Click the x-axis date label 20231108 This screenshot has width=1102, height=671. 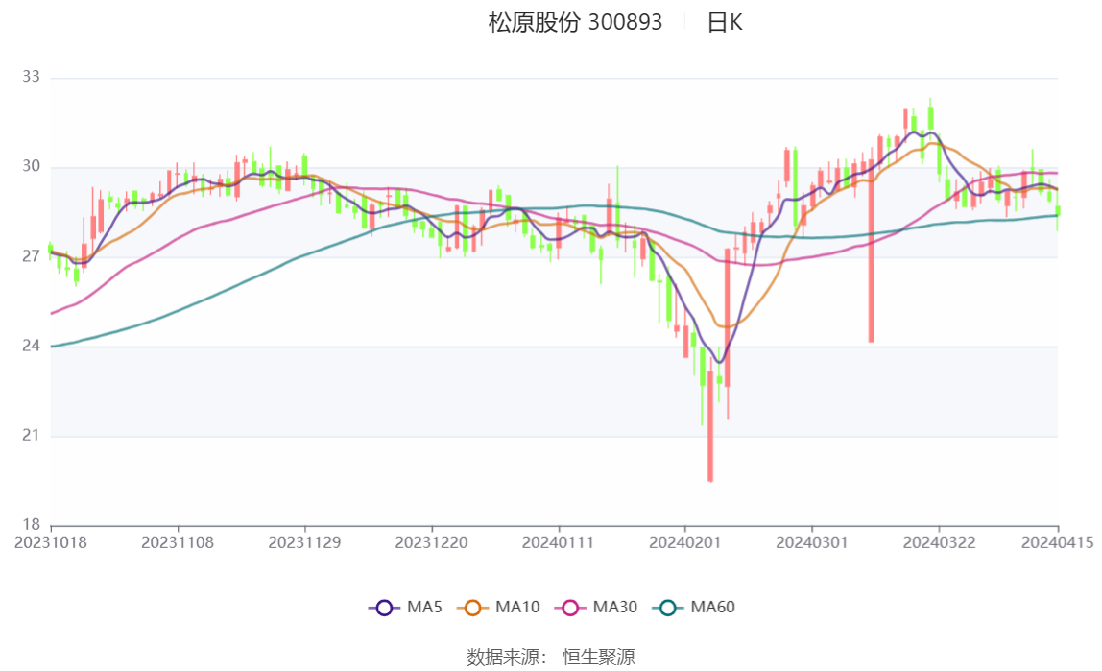pyautogui.click(x=178, y=543)
